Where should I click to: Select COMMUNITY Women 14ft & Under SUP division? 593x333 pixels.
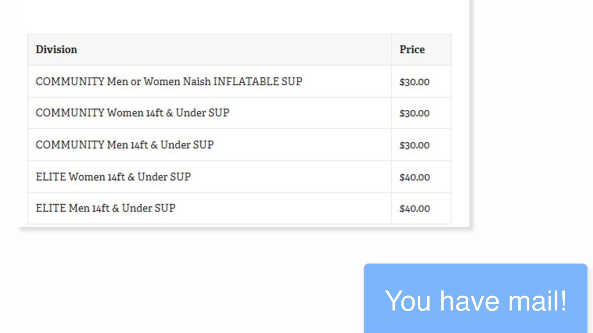click(132, 113)
